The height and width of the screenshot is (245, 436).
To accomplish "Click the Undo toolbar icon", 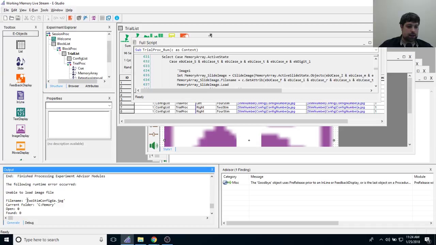I will (x=56, y=18).
